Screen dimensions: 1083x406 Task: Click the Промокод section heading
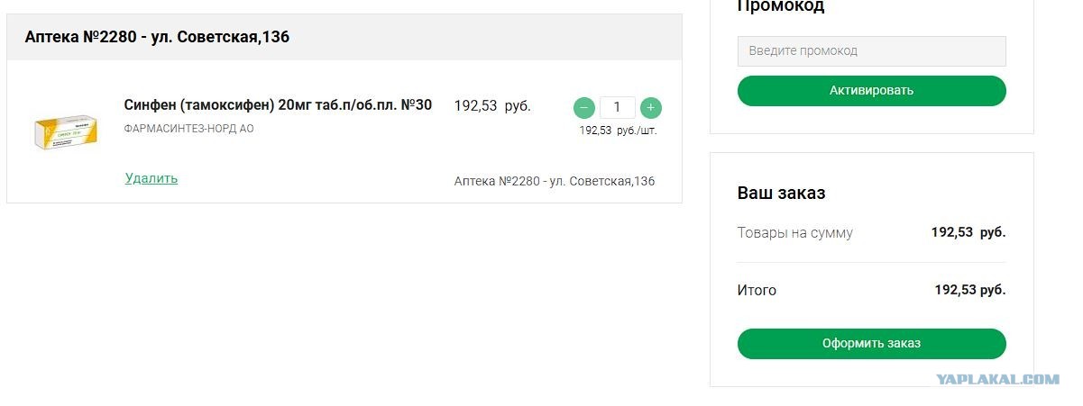(x=781, y=6)
